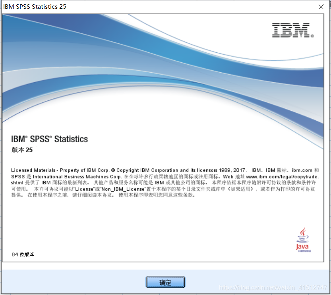331x295 pixels.
Task: Click the 确定 confirm button
Action: tap(165, 282)
